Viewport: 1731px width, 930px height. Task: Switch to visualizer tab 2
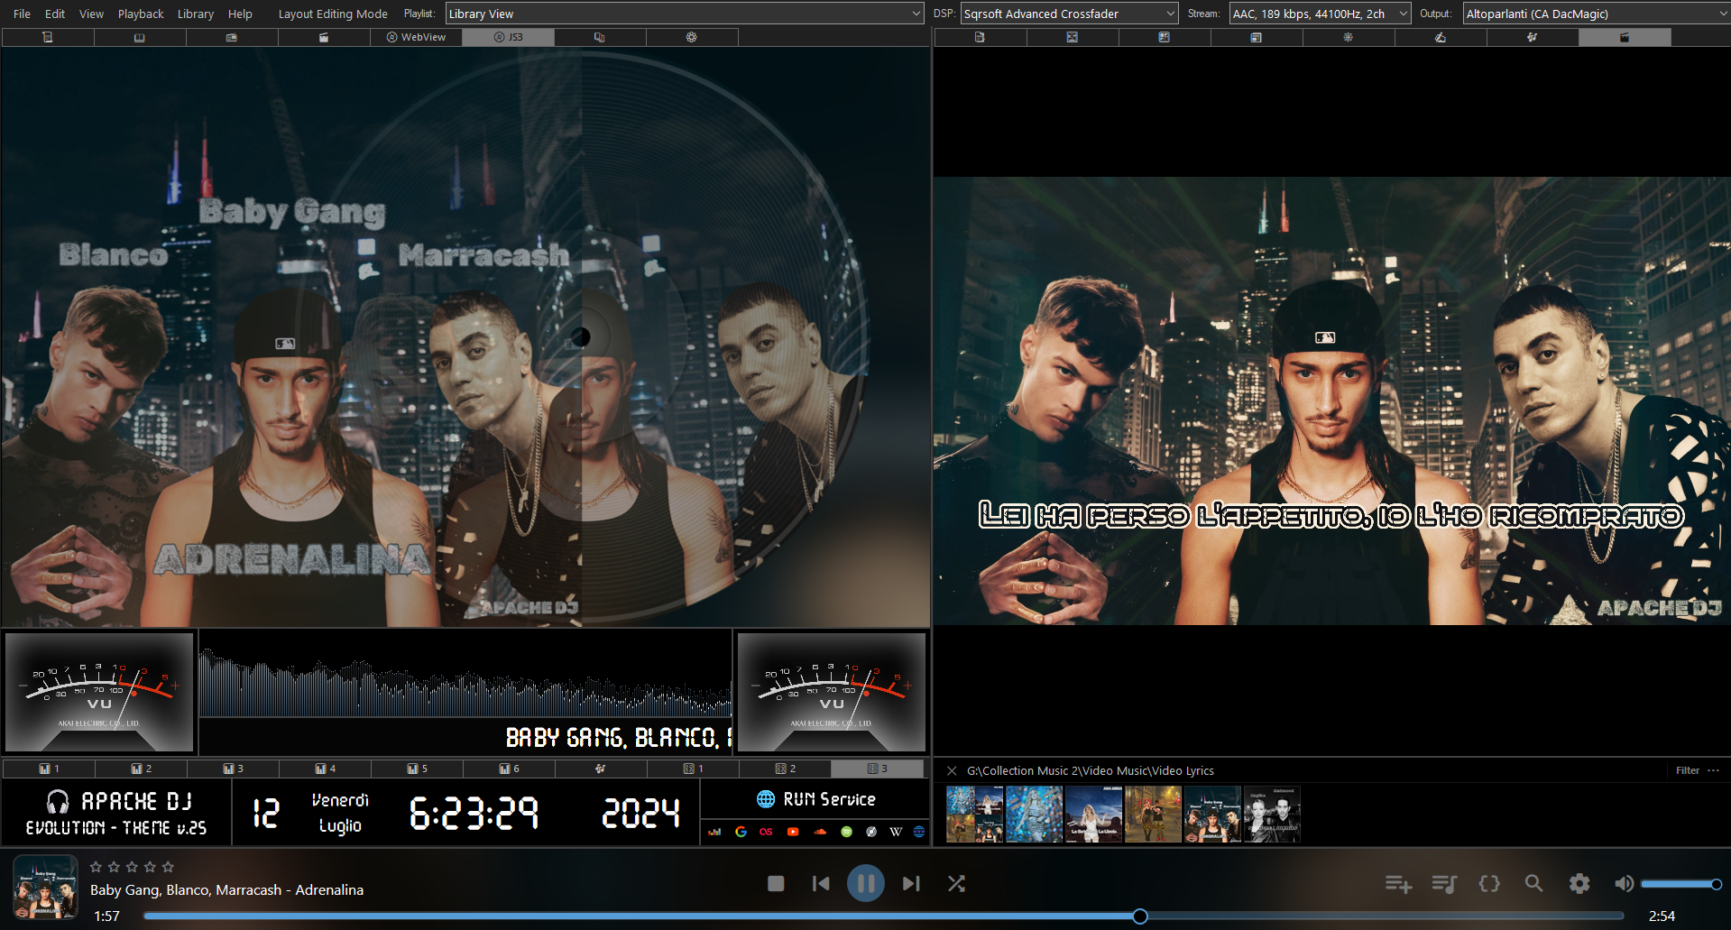(141, 769)
